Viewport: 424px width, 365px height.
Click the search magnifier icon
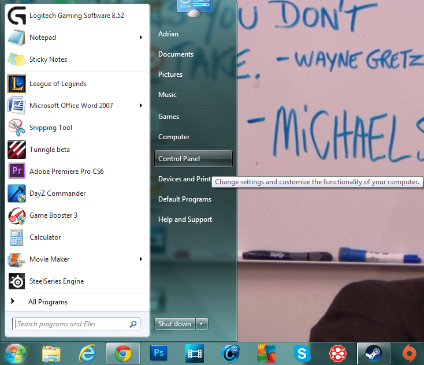pos(133,324)
